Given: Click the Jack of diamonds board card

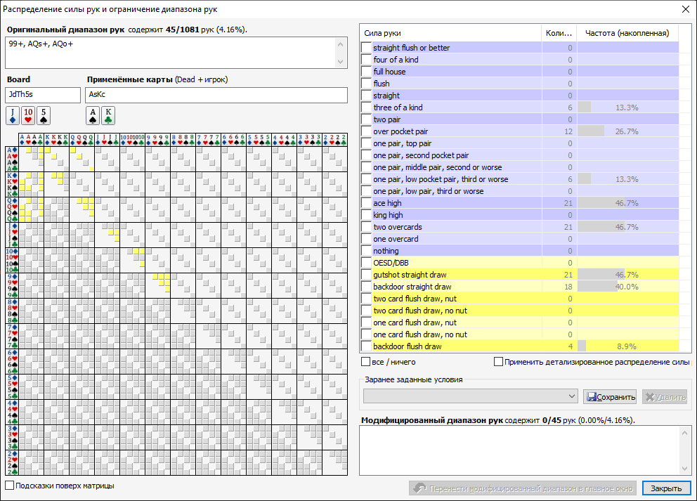Looking at the screenshot, I should pos(13,114).
